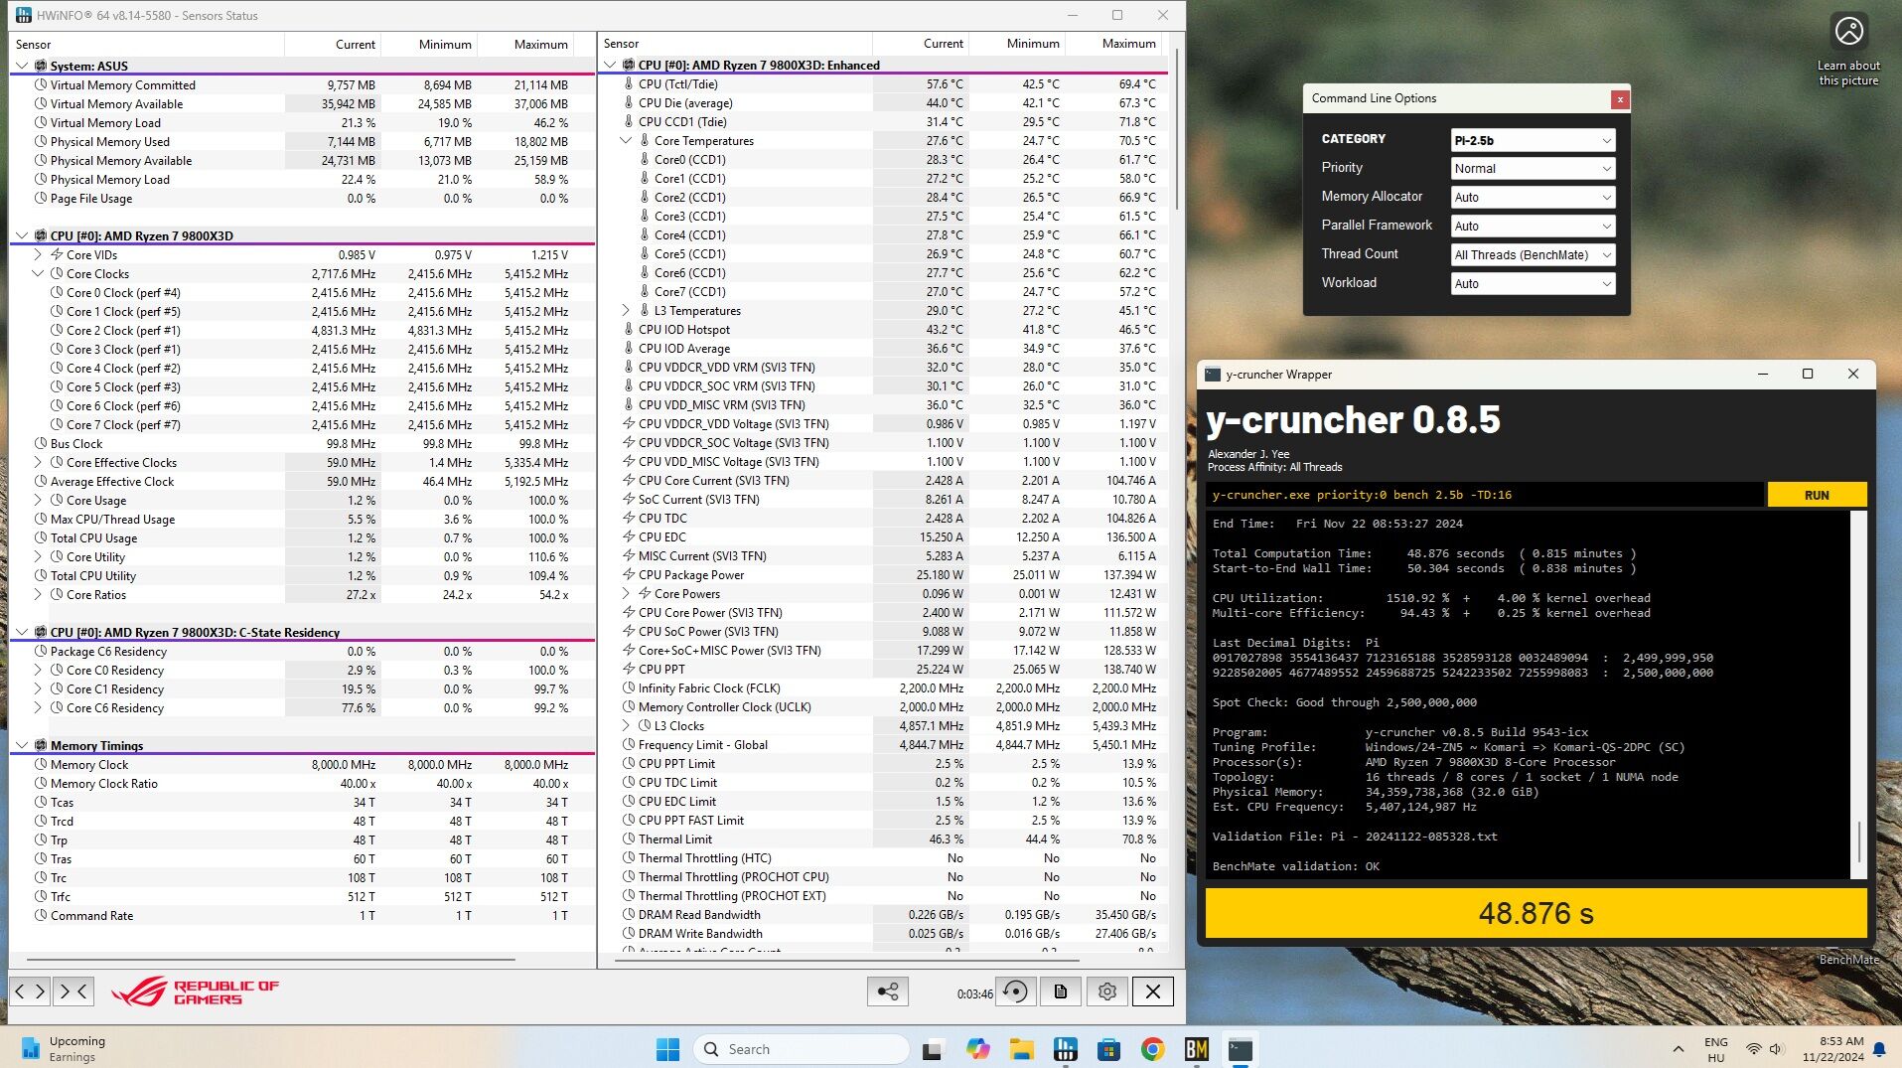Open Microsoft Store from the taskbar

1109,1049
